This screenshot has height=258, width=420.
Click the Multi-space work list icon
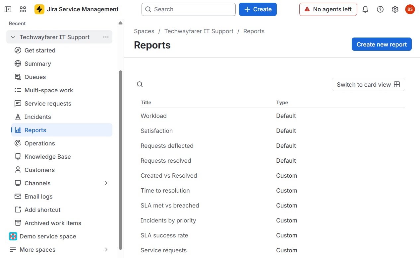pos(18,90)
